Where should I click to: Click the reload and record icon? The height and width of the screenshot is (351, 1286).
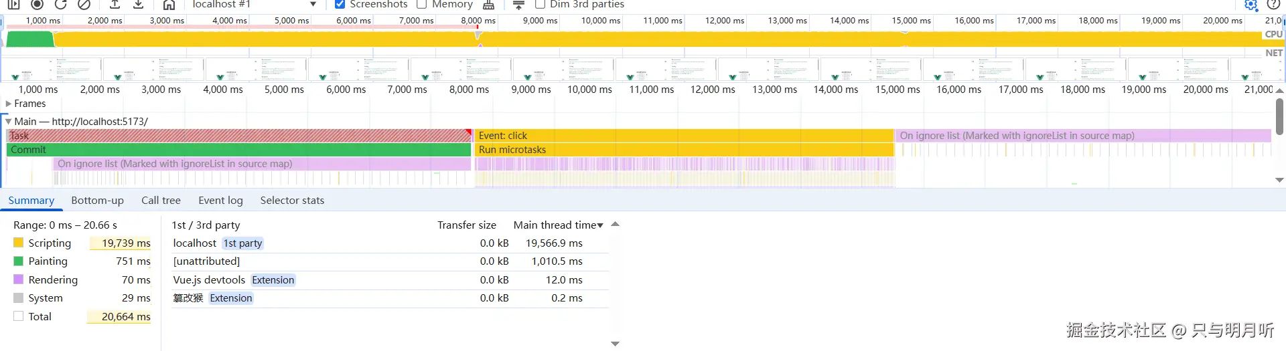(x=61, y=4)
